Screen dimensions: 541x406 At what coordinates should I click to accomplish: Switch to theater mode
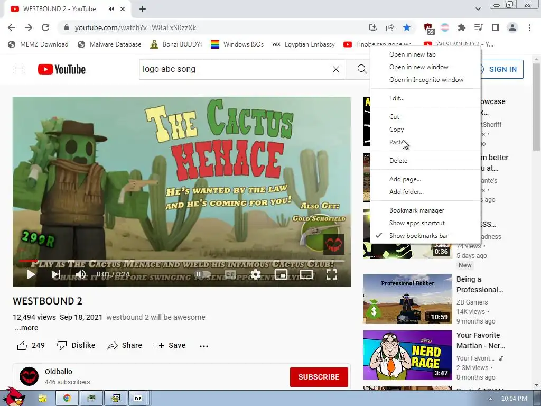(x=306, y=274)
